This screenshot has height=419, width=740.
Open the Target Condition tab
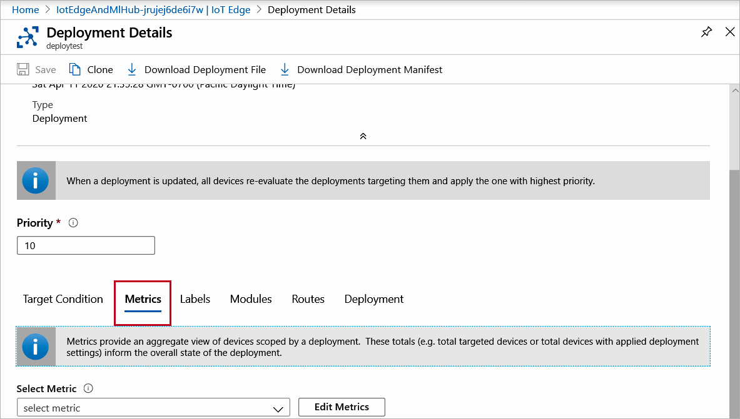tap(63, 299)
